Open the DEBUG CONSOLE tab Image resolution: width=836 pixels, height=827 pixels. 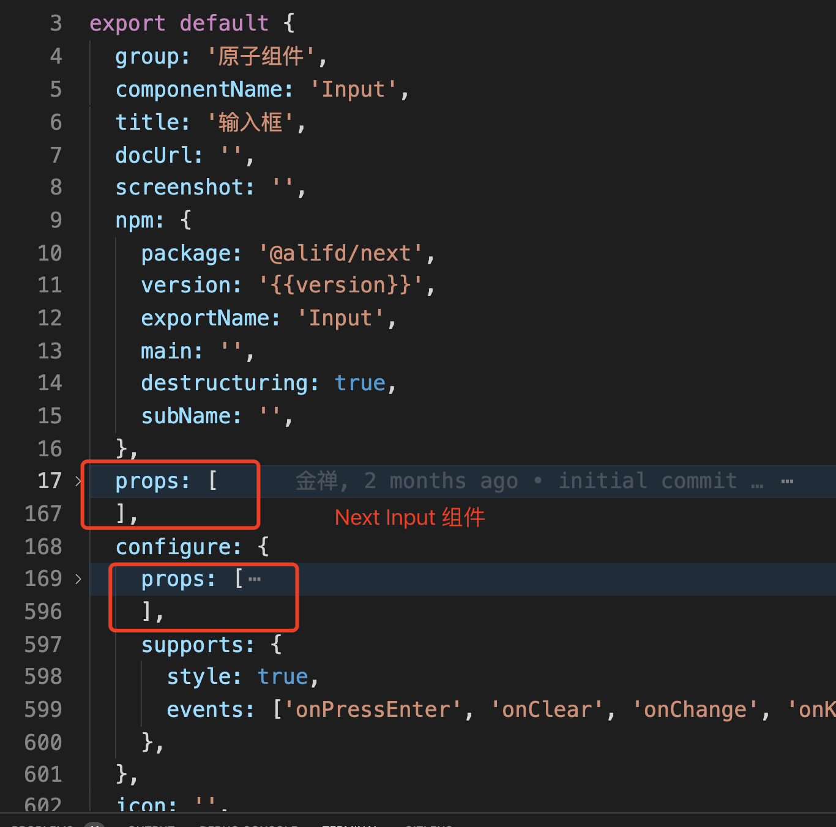(x=247, y=825)
